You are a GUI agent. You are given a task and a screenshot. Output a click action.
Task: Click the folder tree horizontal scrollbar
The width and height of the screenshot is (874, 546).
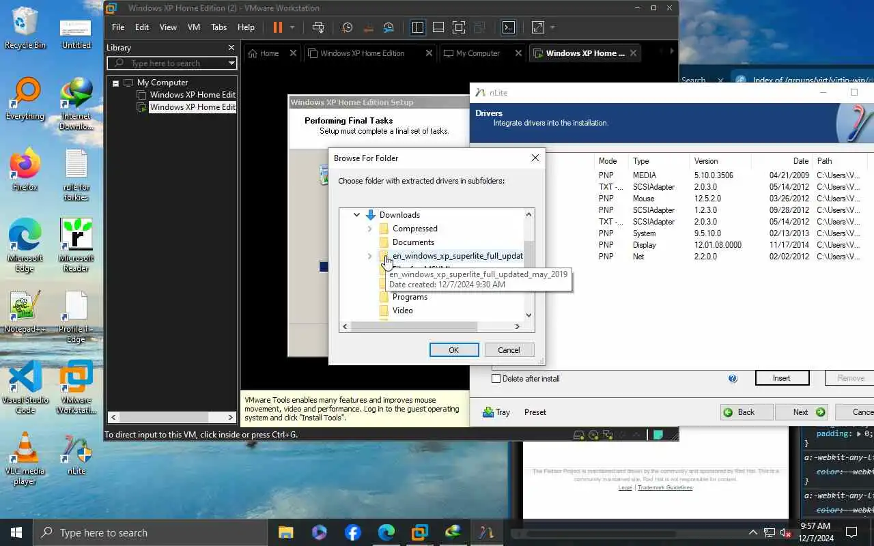432,327
